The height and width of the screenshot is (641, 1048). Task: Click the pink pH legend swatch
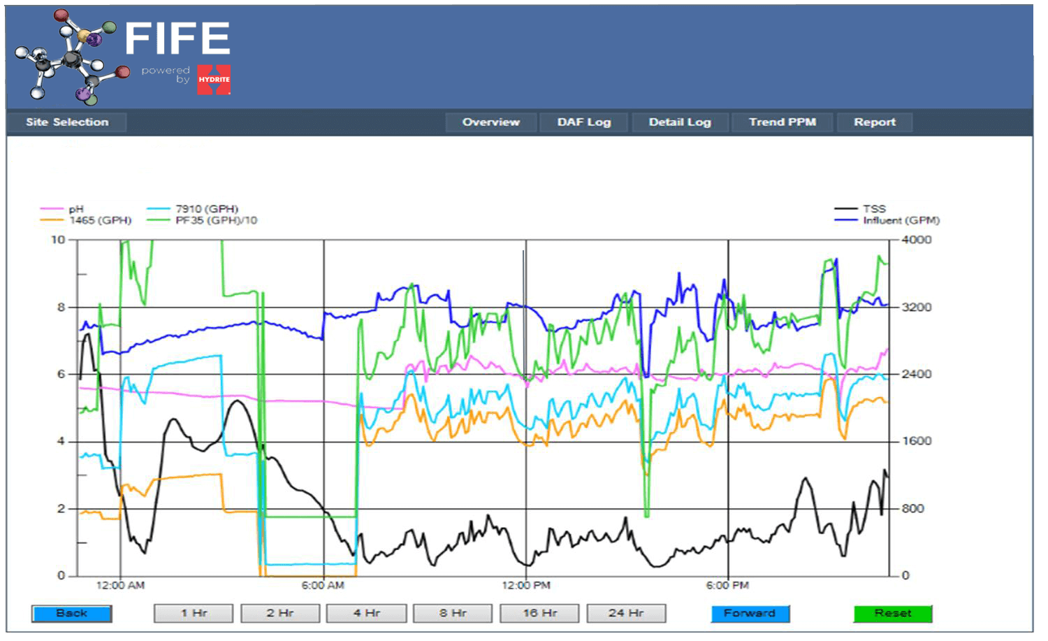click(x=52, y=209)
